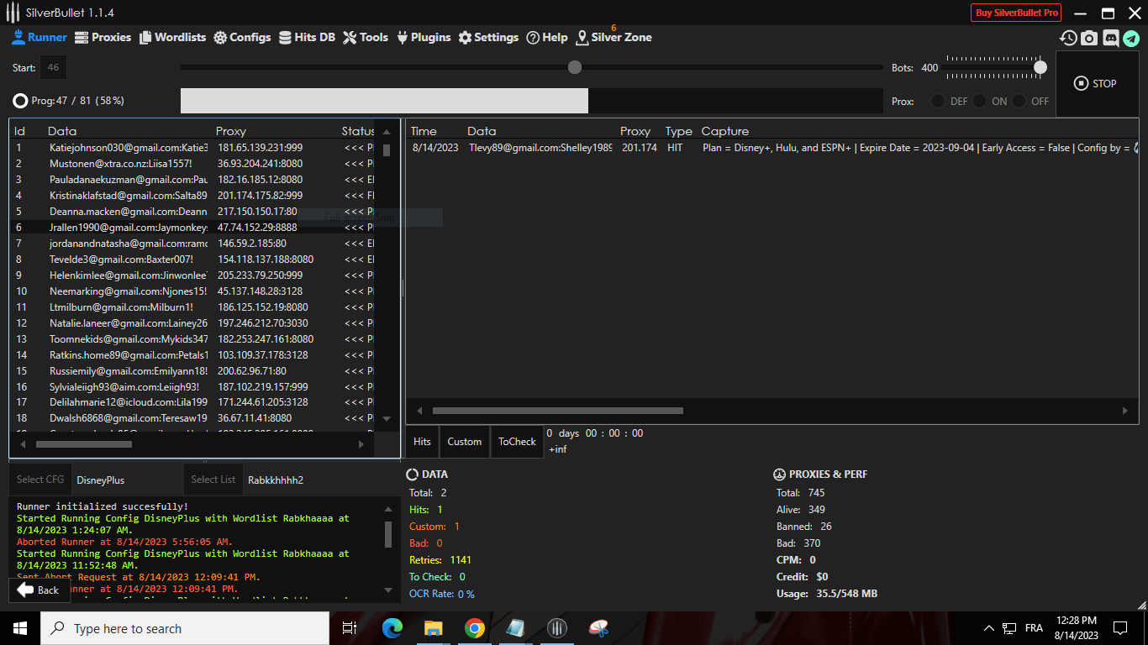Click the Capture column header

point(724,131)
